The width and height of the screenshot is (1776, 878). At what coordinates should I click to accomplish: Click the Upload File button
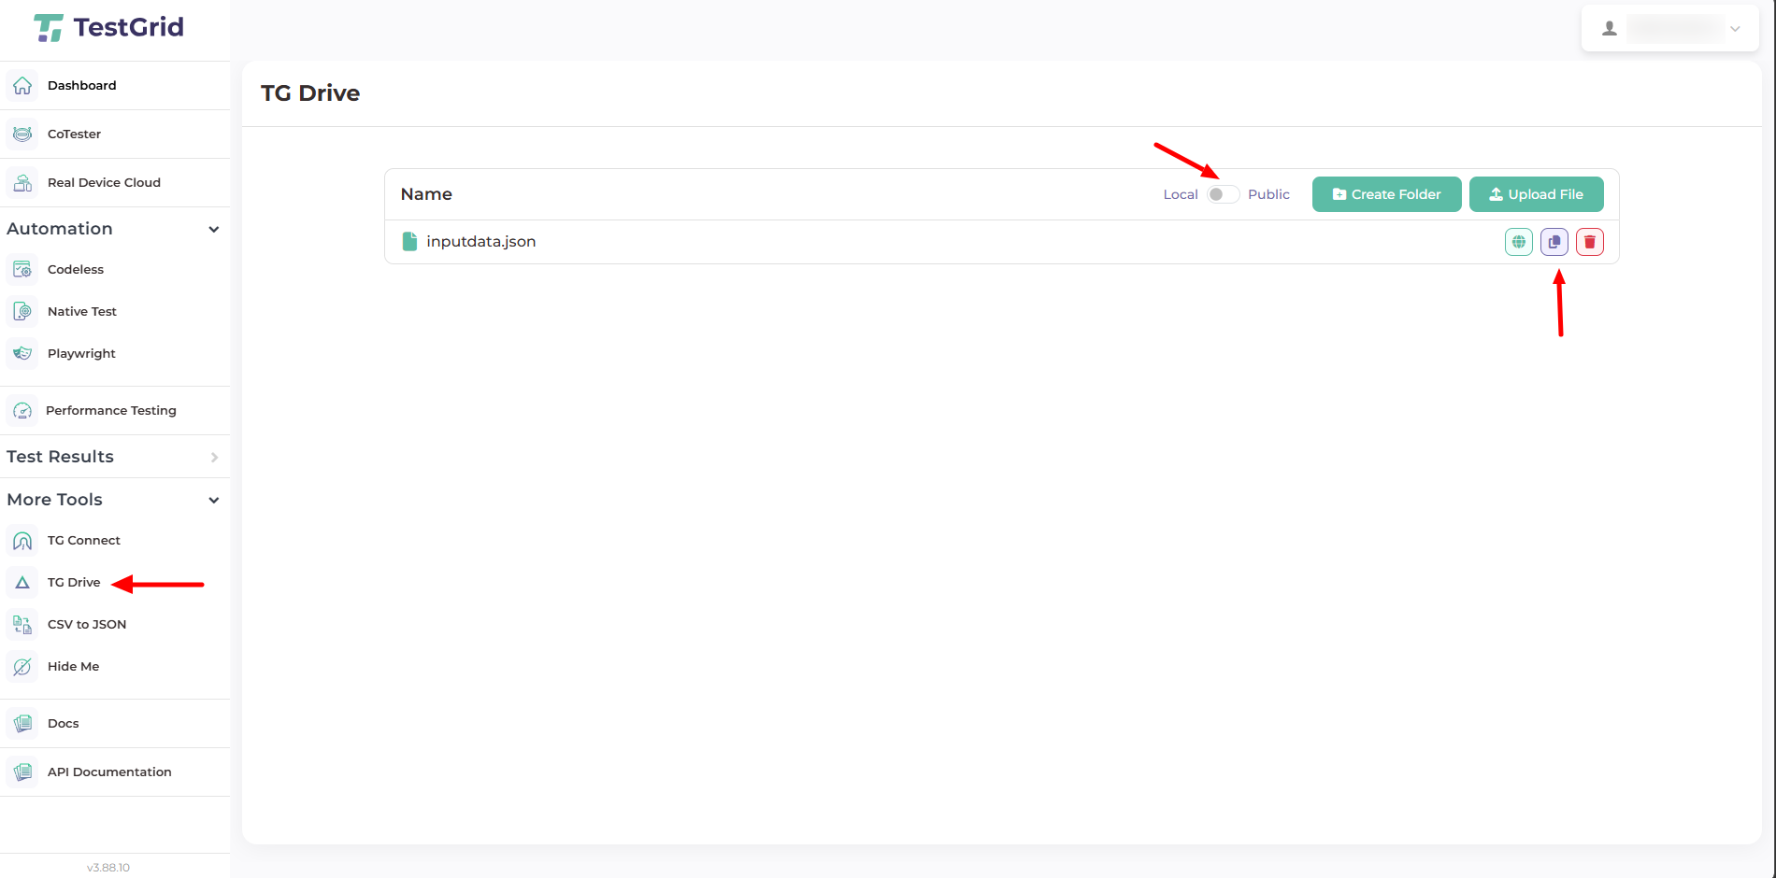coord(1536,194)
